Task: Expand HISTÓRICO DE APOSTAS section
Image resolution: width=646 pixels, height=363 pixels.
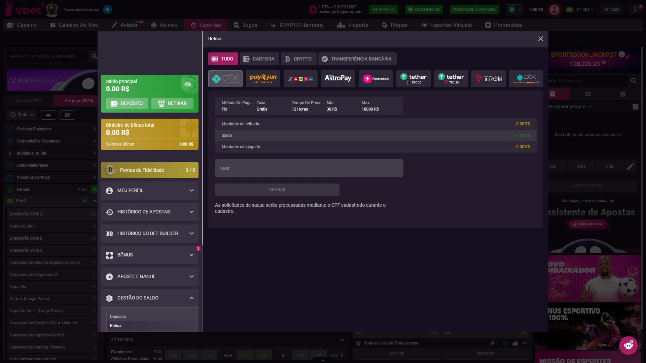Action: [150, 212]
